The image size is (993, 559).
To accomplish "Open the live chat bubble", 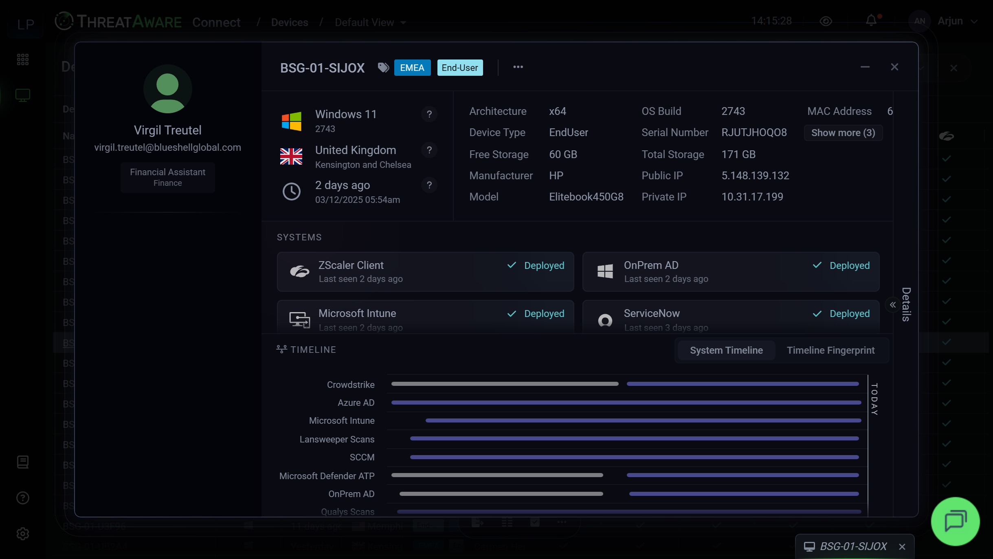I will point(955,521).
